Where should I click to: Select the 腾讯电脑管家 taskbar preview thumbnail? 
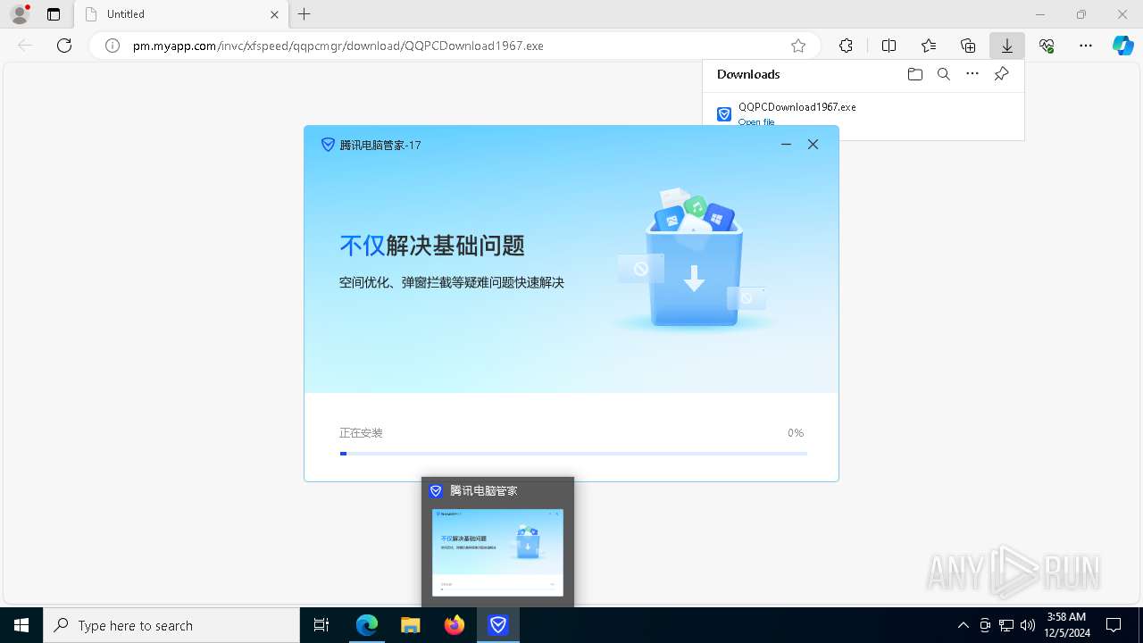coord(497,553)
